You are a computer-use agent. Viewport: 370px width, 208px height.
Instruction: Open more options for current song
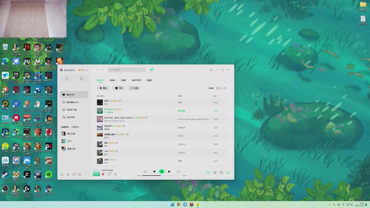(115, 174)
